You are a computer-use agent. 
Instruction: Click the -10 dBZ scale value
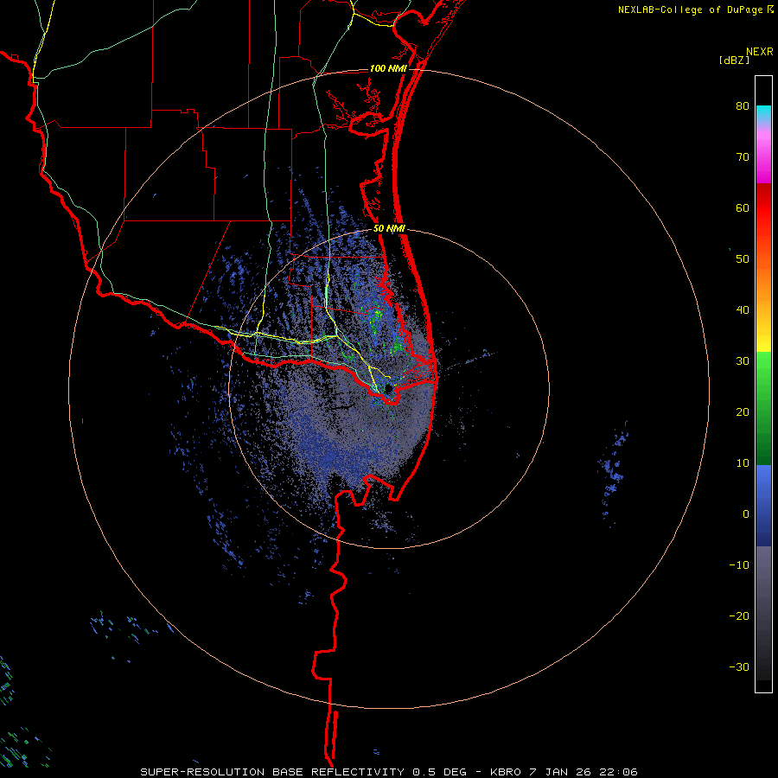(x=739, y=565)
